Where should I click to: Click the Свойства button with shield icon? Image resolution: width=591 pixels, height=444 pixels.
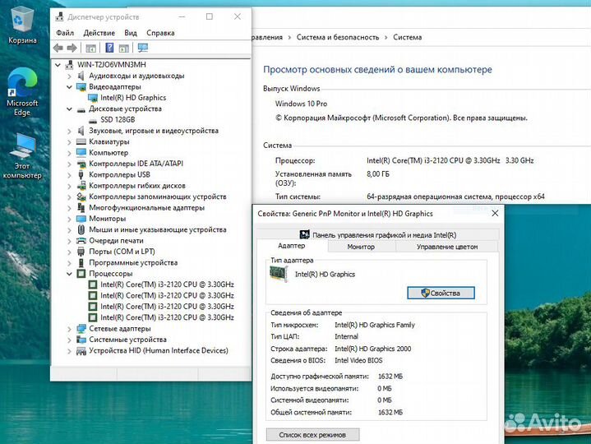(441, 293)
